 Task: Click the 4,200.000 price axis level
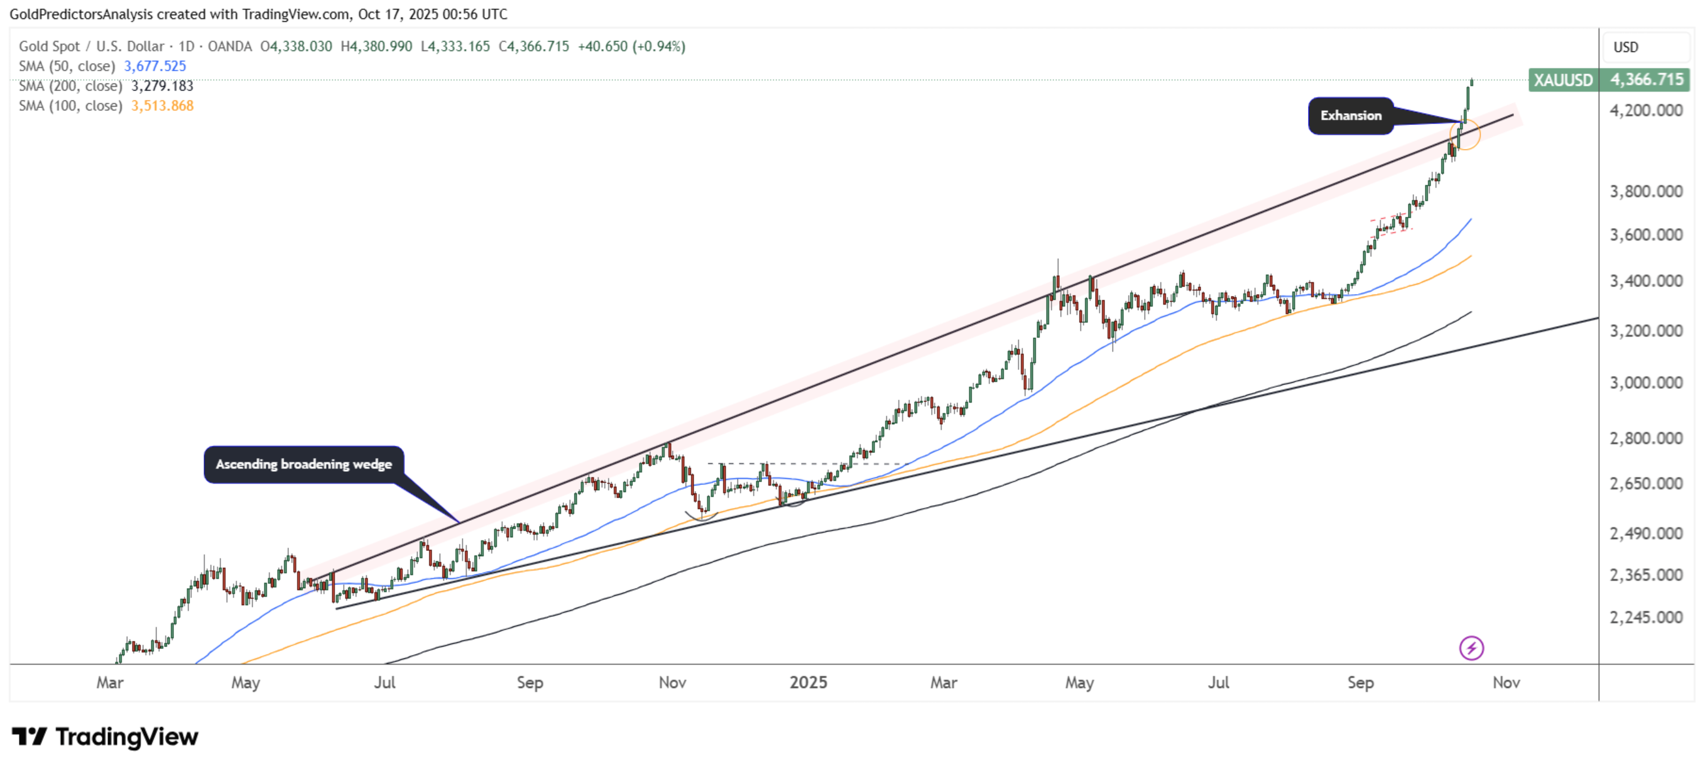click(1646, 110)
